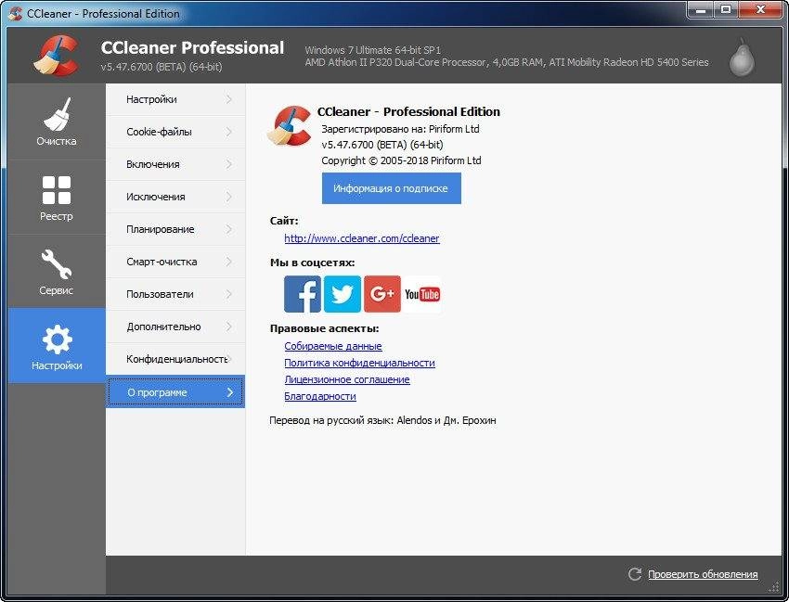Click chevron next to Дополнительно
The width and height of the screenshot is (789, 602).
229,327
